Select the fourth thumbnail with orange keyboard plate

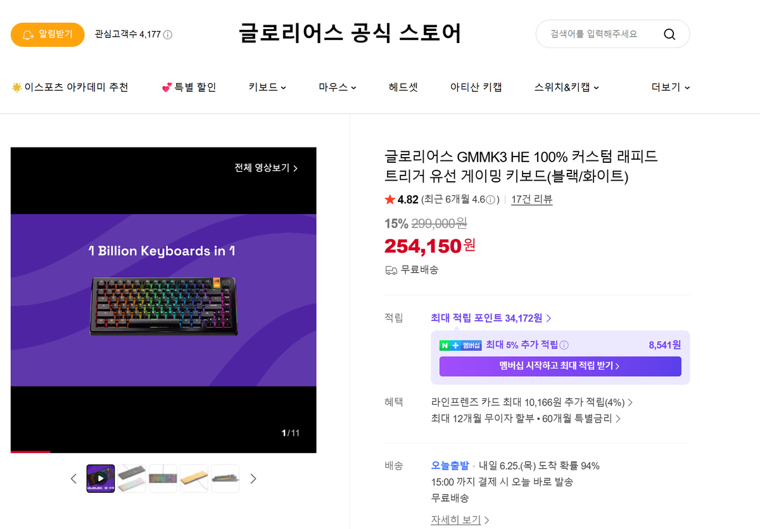pyautogui.click(x=194, y=479)
